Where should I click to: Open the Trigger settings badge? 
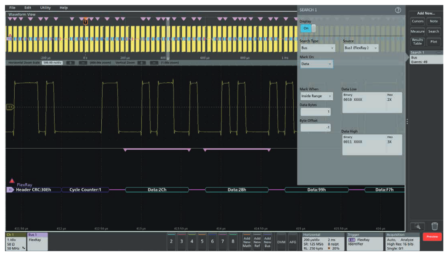pyautogui.click(x=365, y=242)
